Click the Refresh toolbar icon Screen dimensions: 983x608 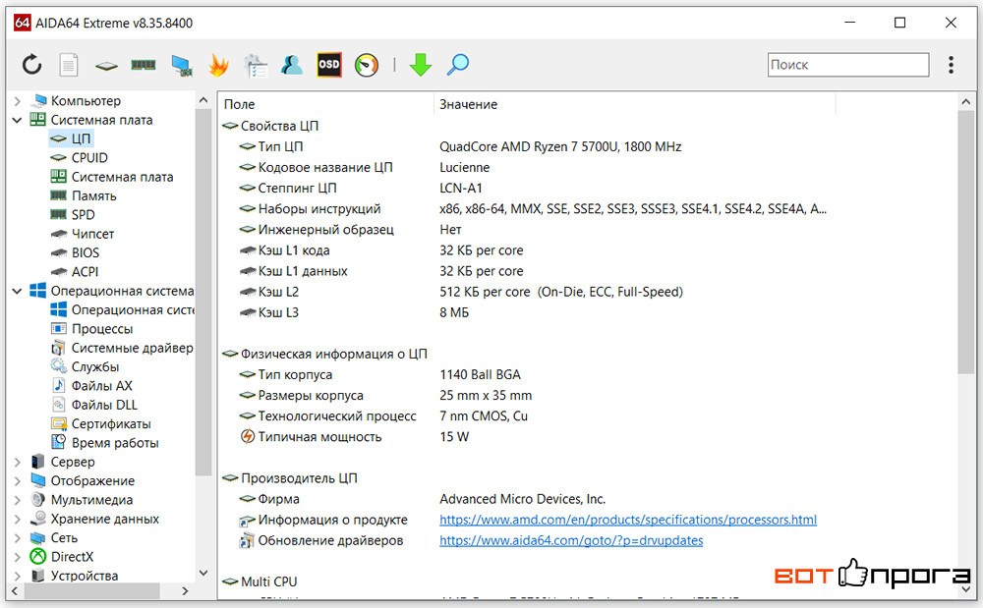point(32,65)
